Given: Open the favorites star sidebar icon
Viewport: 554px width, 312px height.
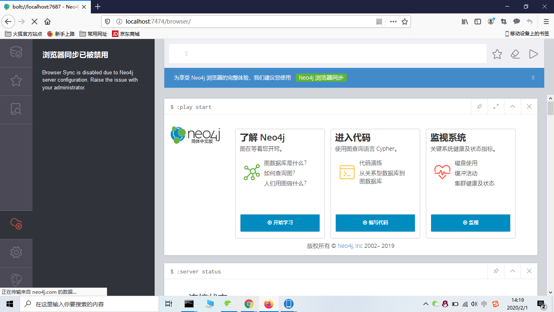Looking at the screenshot, I should point(16,81).
